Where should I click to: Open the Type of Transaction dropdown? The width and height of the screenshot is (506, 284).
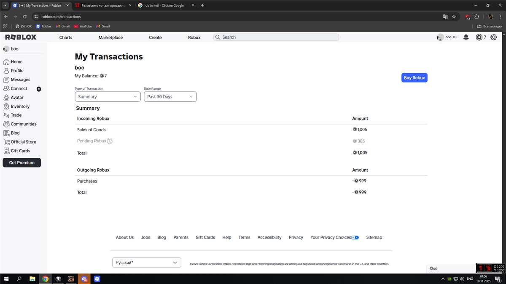tap(108, 96)
